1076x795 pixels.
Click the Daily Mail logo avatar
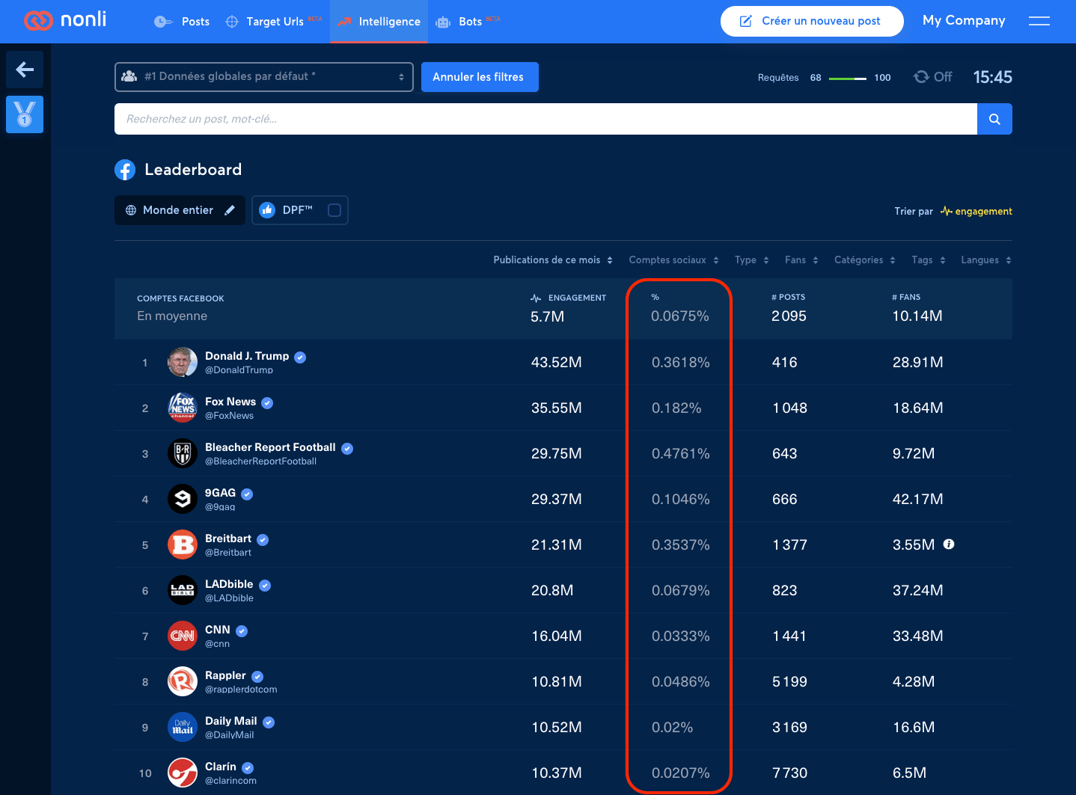click(x=183, y=727)
